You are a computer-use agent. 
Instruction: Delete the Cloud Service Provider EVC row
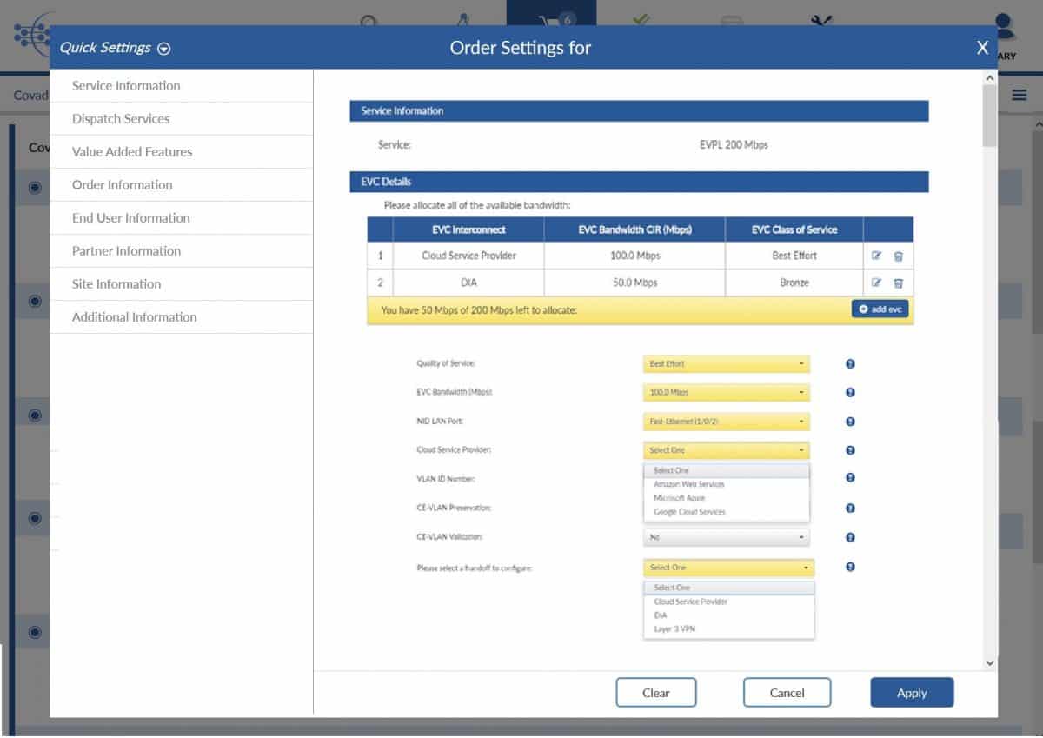[x=899, y=256]
